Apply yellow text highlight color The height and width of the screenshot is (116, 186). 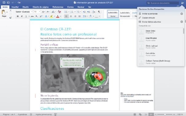(x=52, y=16)
